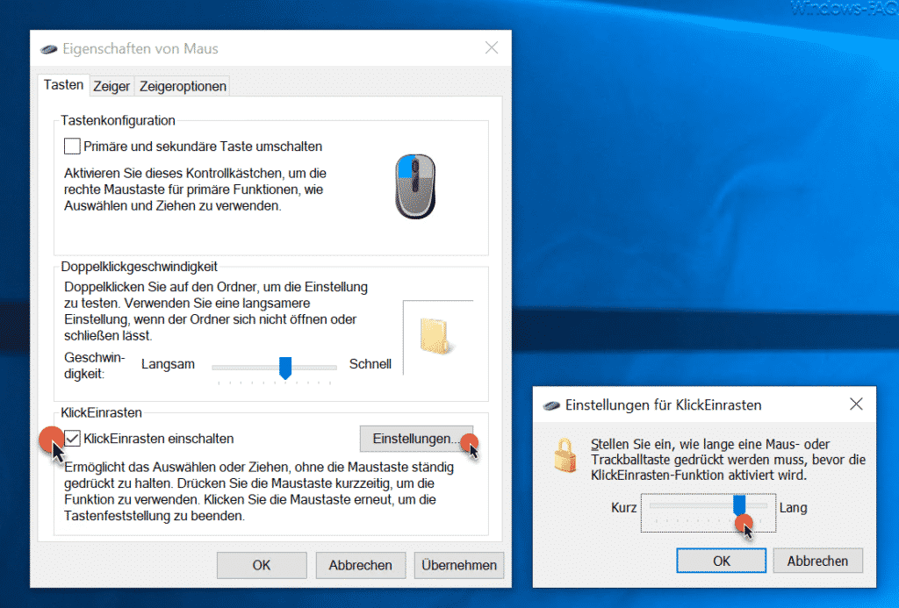Open the Zeigeroptionen tab

click(x=183, y=87)
